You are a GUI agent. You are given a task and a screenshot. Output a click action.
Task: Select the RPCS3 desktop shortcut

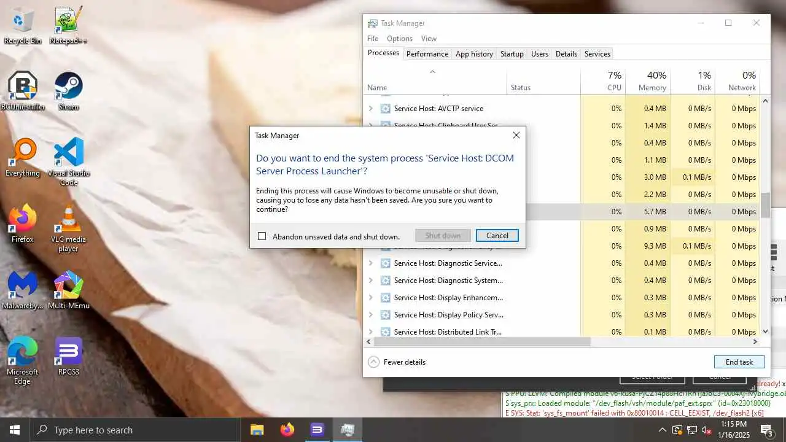pos(68,356)
